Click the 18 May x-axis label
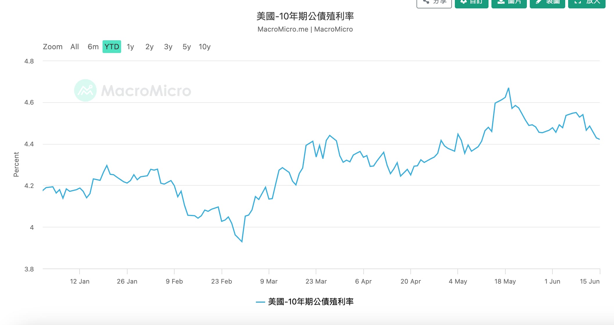The width and height of the screenshot is (614, 325). tap(505, 281)
